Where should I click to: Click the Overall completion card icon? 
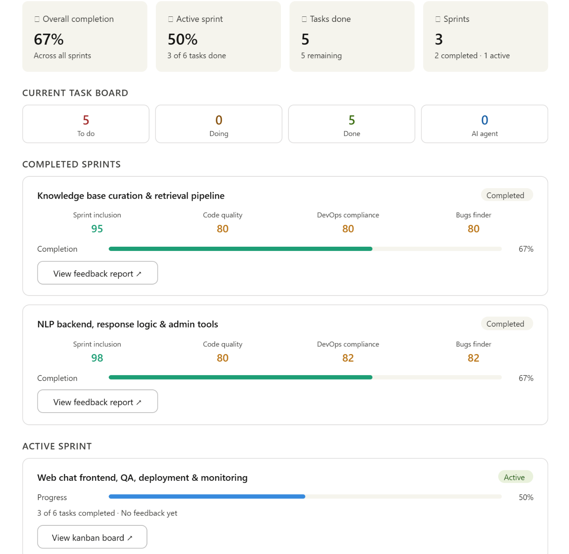[x=37, y=19]
